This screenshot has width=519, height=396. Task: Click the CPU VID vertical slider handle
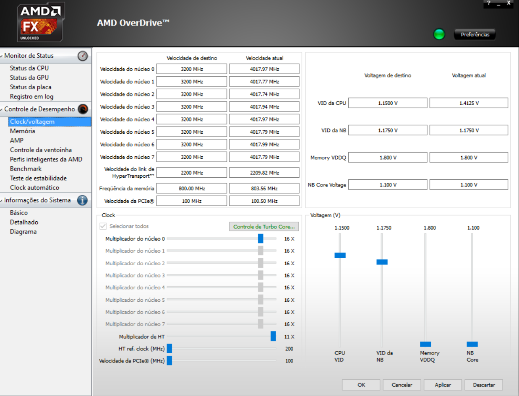click(340, 255)
